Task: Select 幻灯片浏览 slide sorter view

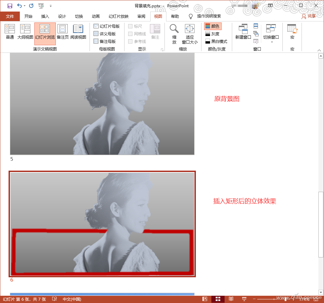Action: tap(45, 33)
